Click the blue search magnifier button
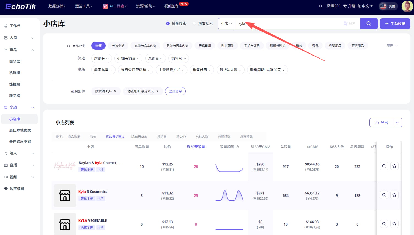Screen dimensions: 414x235 [x=369, y=24]
